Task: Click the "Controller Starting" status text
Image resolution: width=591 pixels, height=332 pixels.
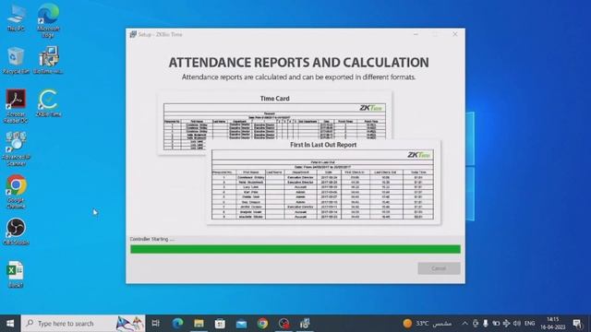Action: [151, 239]
